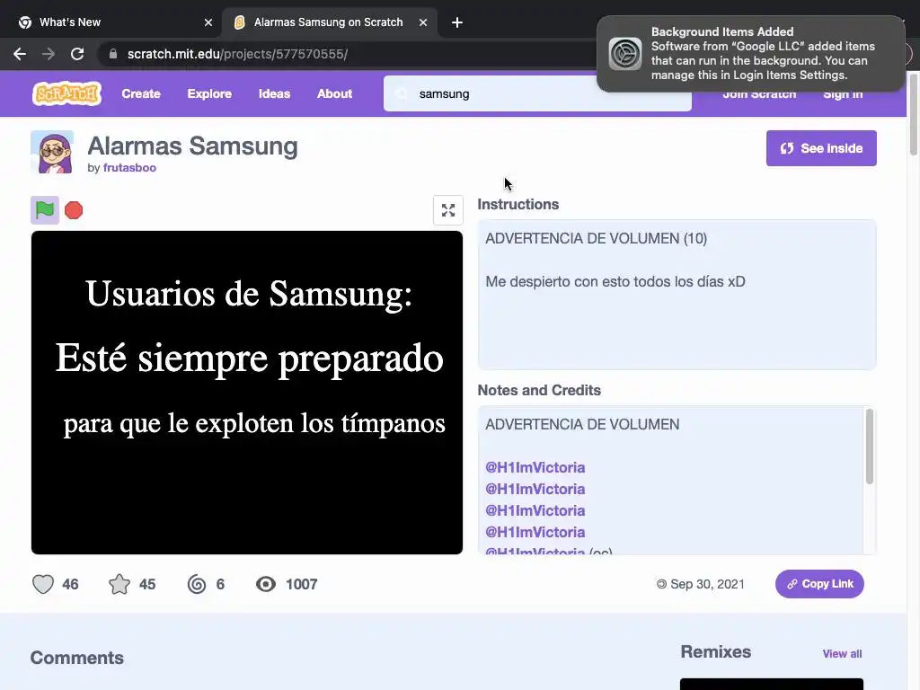Click Join Scratch link

[x=759, y=93]
